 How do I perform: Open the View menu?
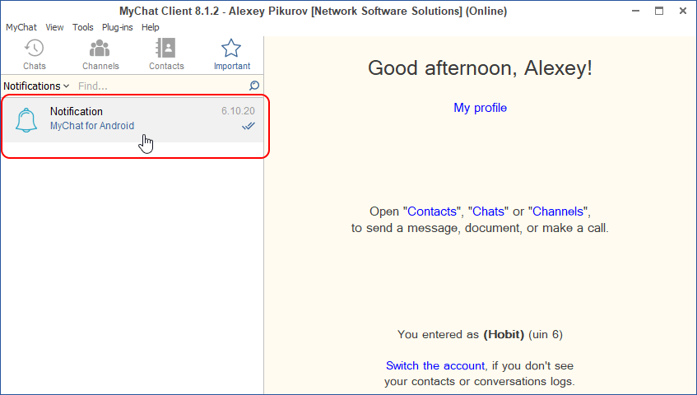tap(54, 27)
